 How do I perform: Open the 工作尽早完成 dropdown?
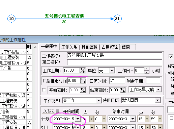point(158,89)
